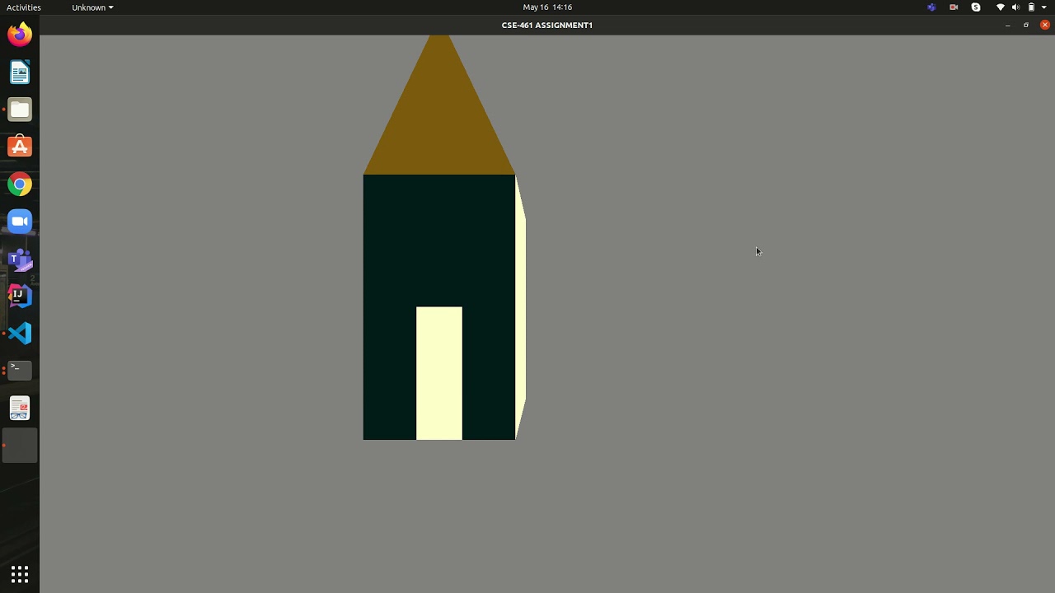Open Firefox from the dock
The height and width of the screenshot is (593, 1055).
click(x=20, y=35)
